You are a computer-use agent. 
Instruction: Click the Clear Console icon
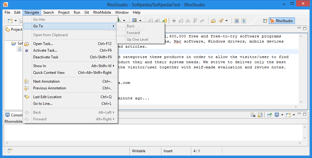click(x=253, y=115)
